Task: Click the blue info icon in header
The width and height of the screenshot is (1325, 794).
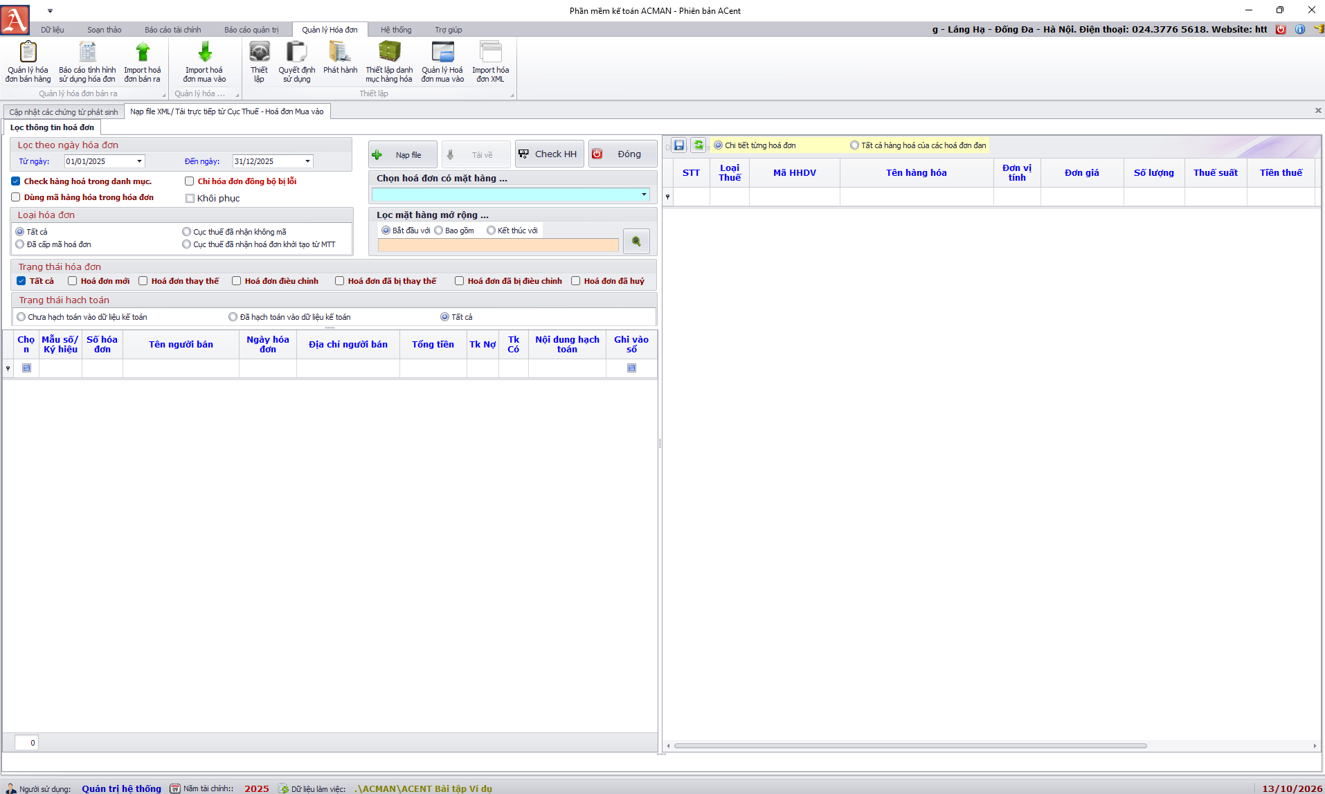Action: click(x=1300, y=29)
